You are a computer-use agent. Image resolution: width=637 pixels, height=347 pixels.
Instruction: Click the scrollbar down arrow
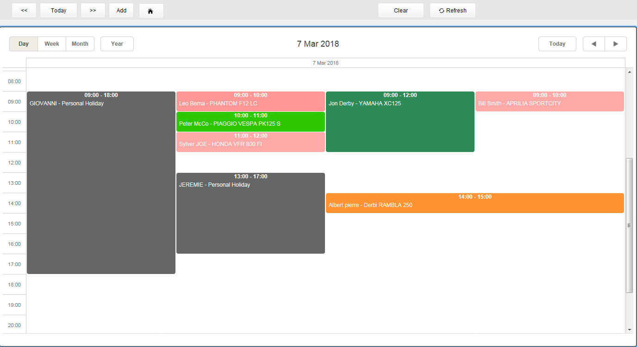pos(629,329)
